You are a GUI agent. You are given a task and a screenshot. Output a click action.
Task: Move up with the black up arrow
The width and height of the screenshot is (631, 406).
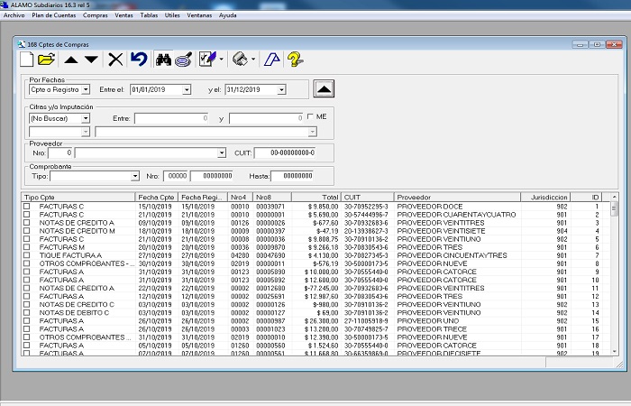point(71,60)
